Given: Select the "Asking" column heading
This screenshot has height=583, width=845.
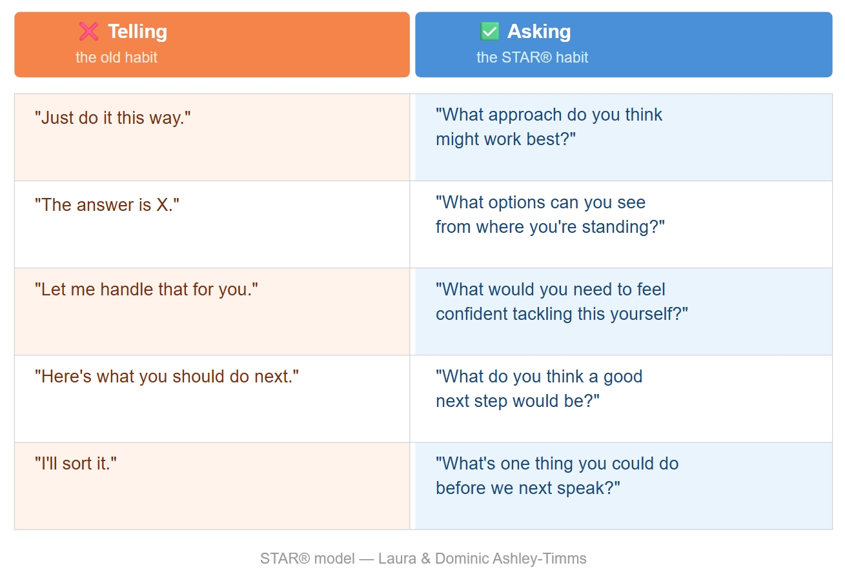Looking at the screenshot, I should point(539,31).
